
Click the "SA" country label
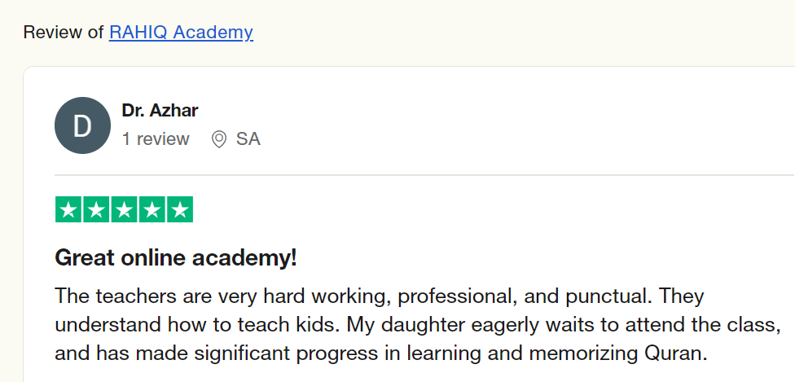[248, 139]
